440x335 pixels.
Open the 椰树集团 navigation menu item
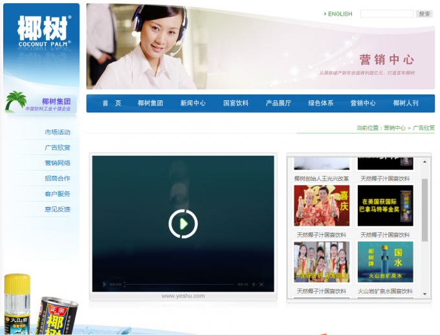(150, 103)
